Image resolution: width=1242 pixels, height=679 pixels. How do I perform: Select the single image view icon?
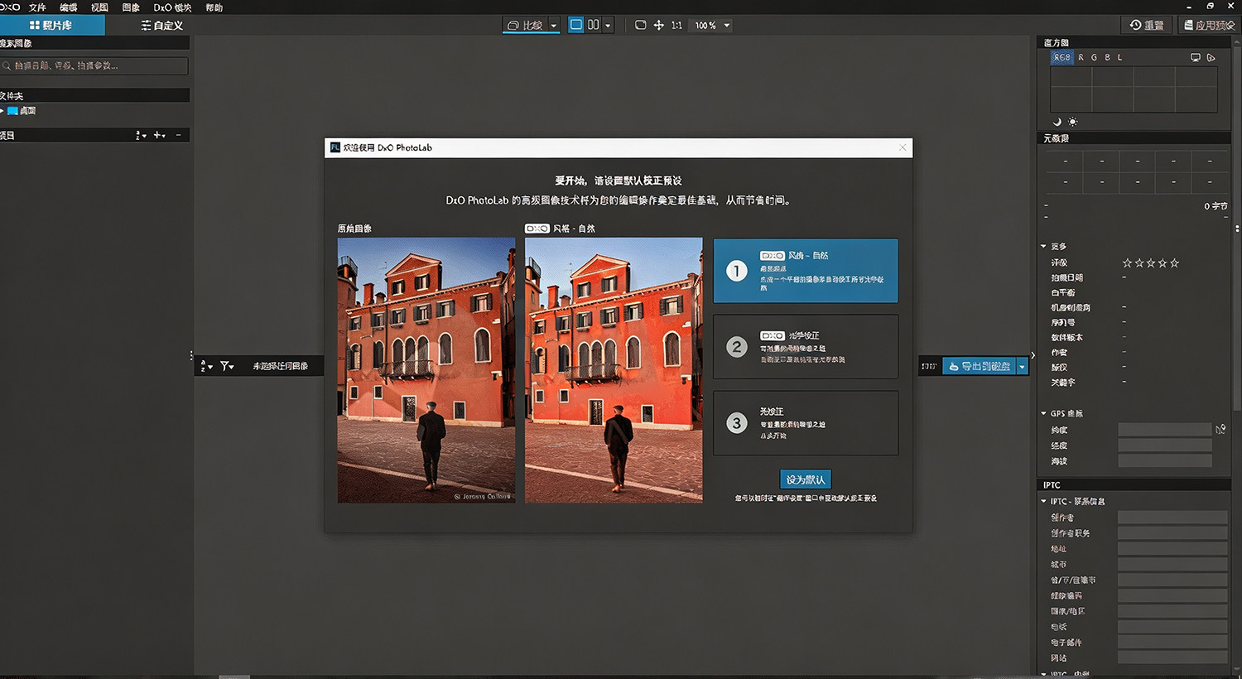[x=576, y=25]
